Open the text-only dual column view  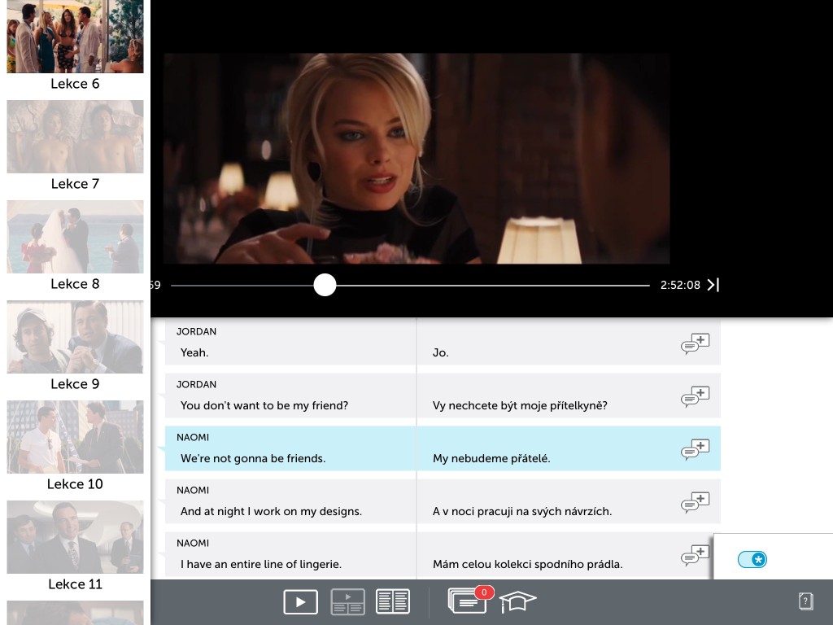[393, 601]
